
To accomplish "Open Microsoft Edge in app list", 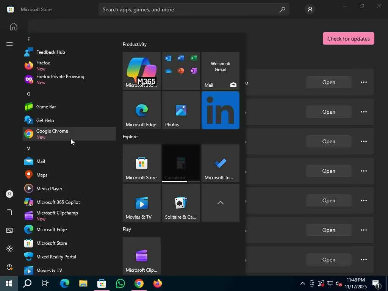I will (x=69, y=229).
